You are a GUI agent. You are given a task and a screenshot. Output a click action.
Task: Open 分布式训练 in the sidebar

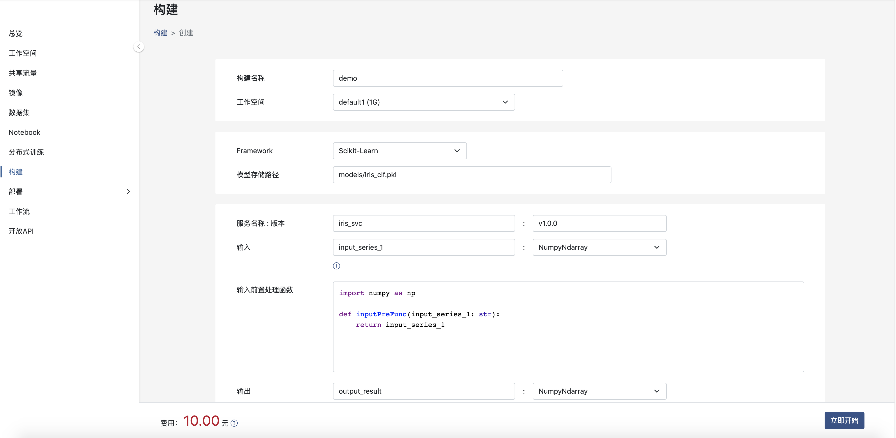click(26, 152)
